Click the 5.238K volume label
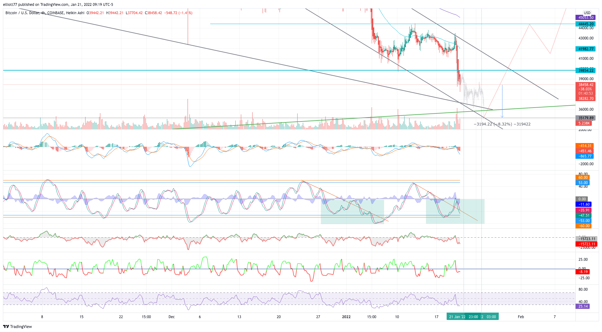 click(x=584, y=123)
